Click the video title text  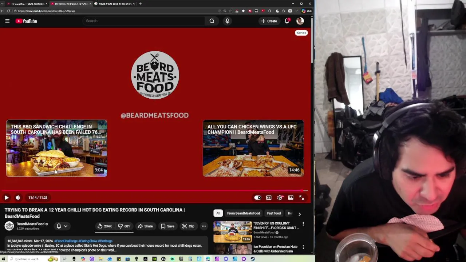tap(95, 213)
